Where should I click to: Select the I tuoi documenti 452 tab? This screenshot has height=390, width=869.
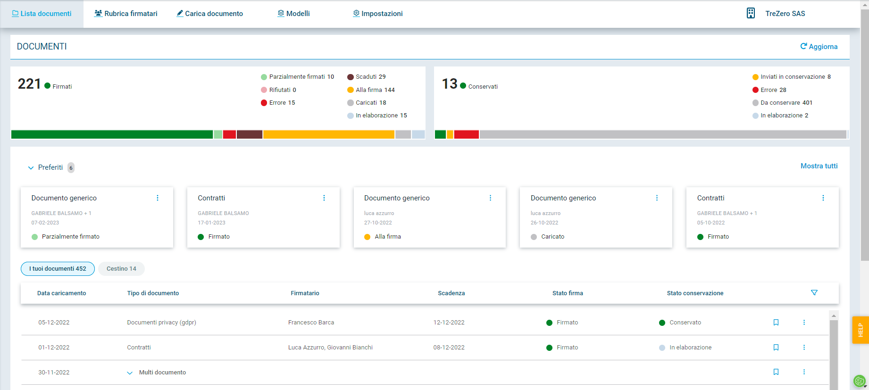tap(58, 269)
